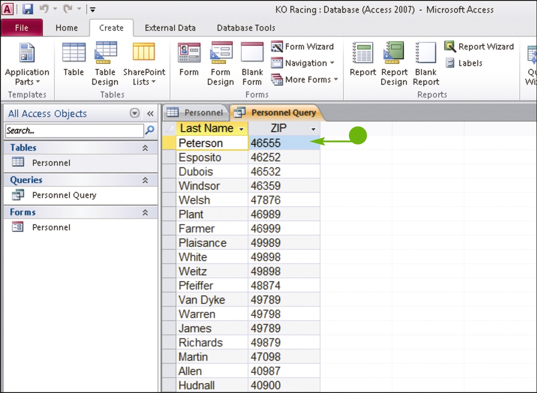Click the ZIP cell 40987
This screenshot has width=537, height=393.
pos(284,371)
